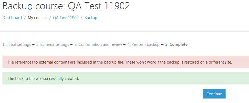Select step 2. Schema settings
The image size is (249, 103).
click(x=53, y=44)
